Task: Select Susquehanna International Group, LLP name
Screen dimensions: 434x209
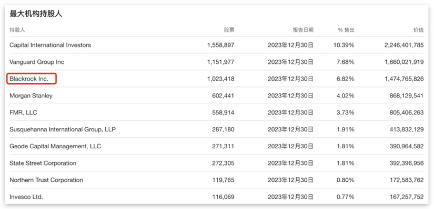Action: click(63, 129)
